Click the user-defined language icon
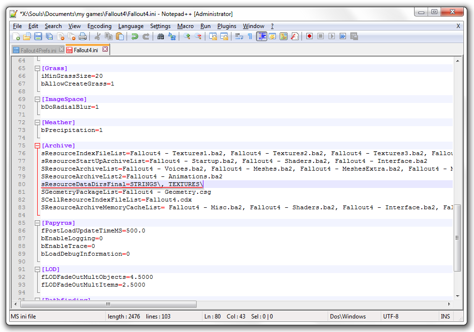The image size is (474, 332). coord(273,37)
